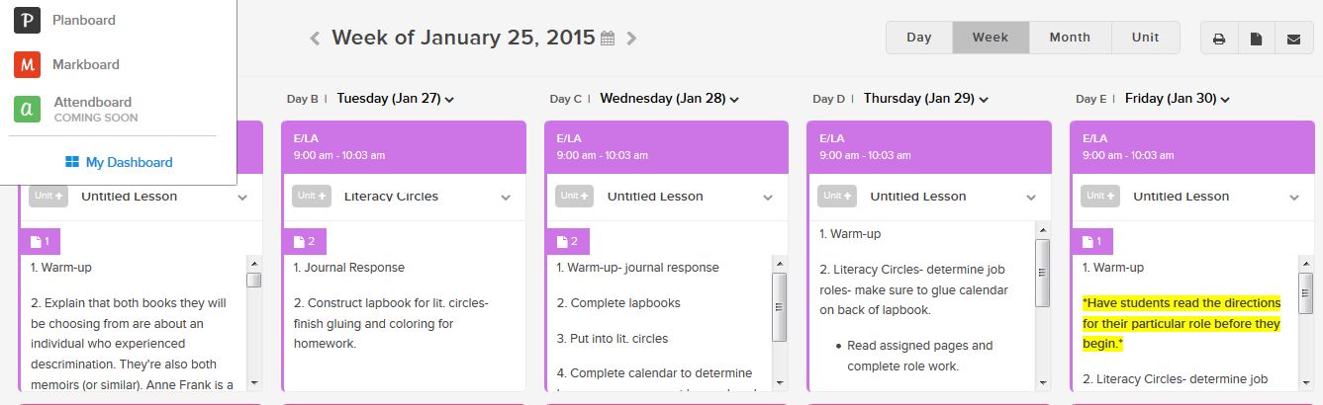Open Friday (Jan 30) dropdown
Viewport: 1323px width, 405px height.
[x=1225, y=99]
